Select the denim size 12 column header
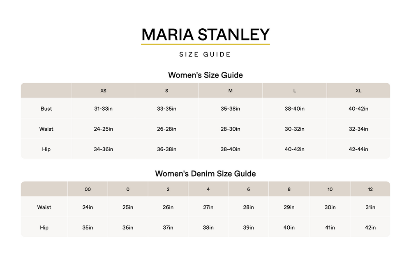 click(370, 189)
